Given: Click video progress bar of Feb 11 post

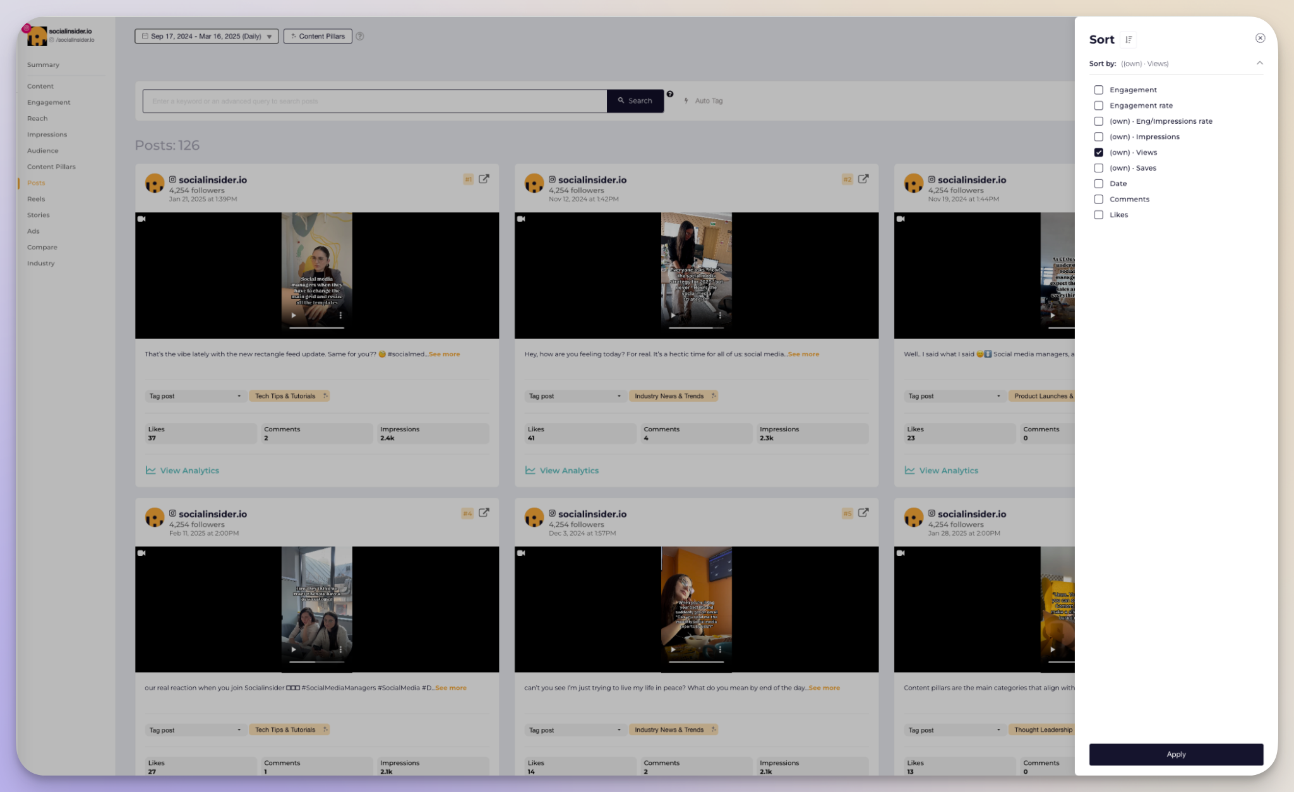Looking at the screenshot, I should click(317, 662).
